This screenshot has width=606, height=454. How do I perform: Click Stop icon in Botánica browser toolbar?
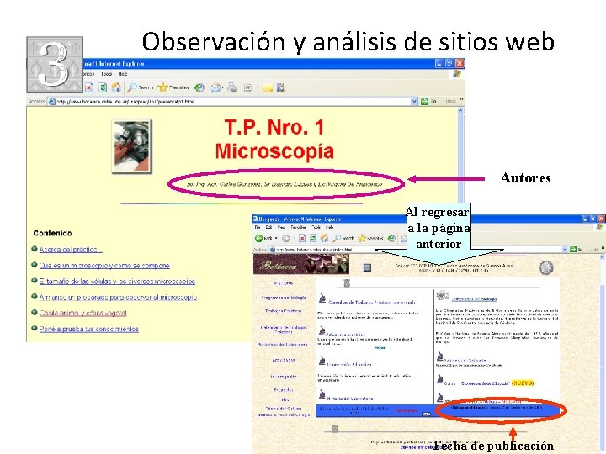(x=303, y=238)
